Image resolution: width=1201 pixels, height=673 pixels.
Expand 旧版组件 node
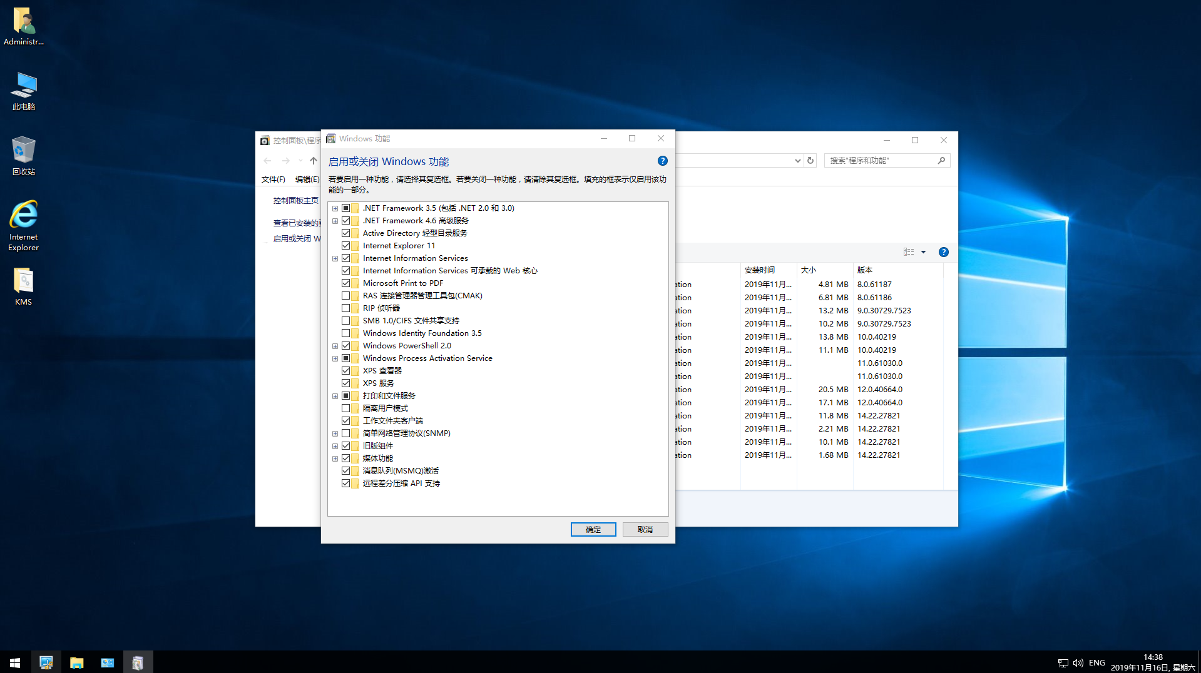point(335,446)
